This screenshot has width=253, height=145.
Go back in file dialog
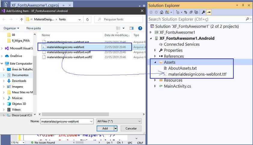click(4, 19)
